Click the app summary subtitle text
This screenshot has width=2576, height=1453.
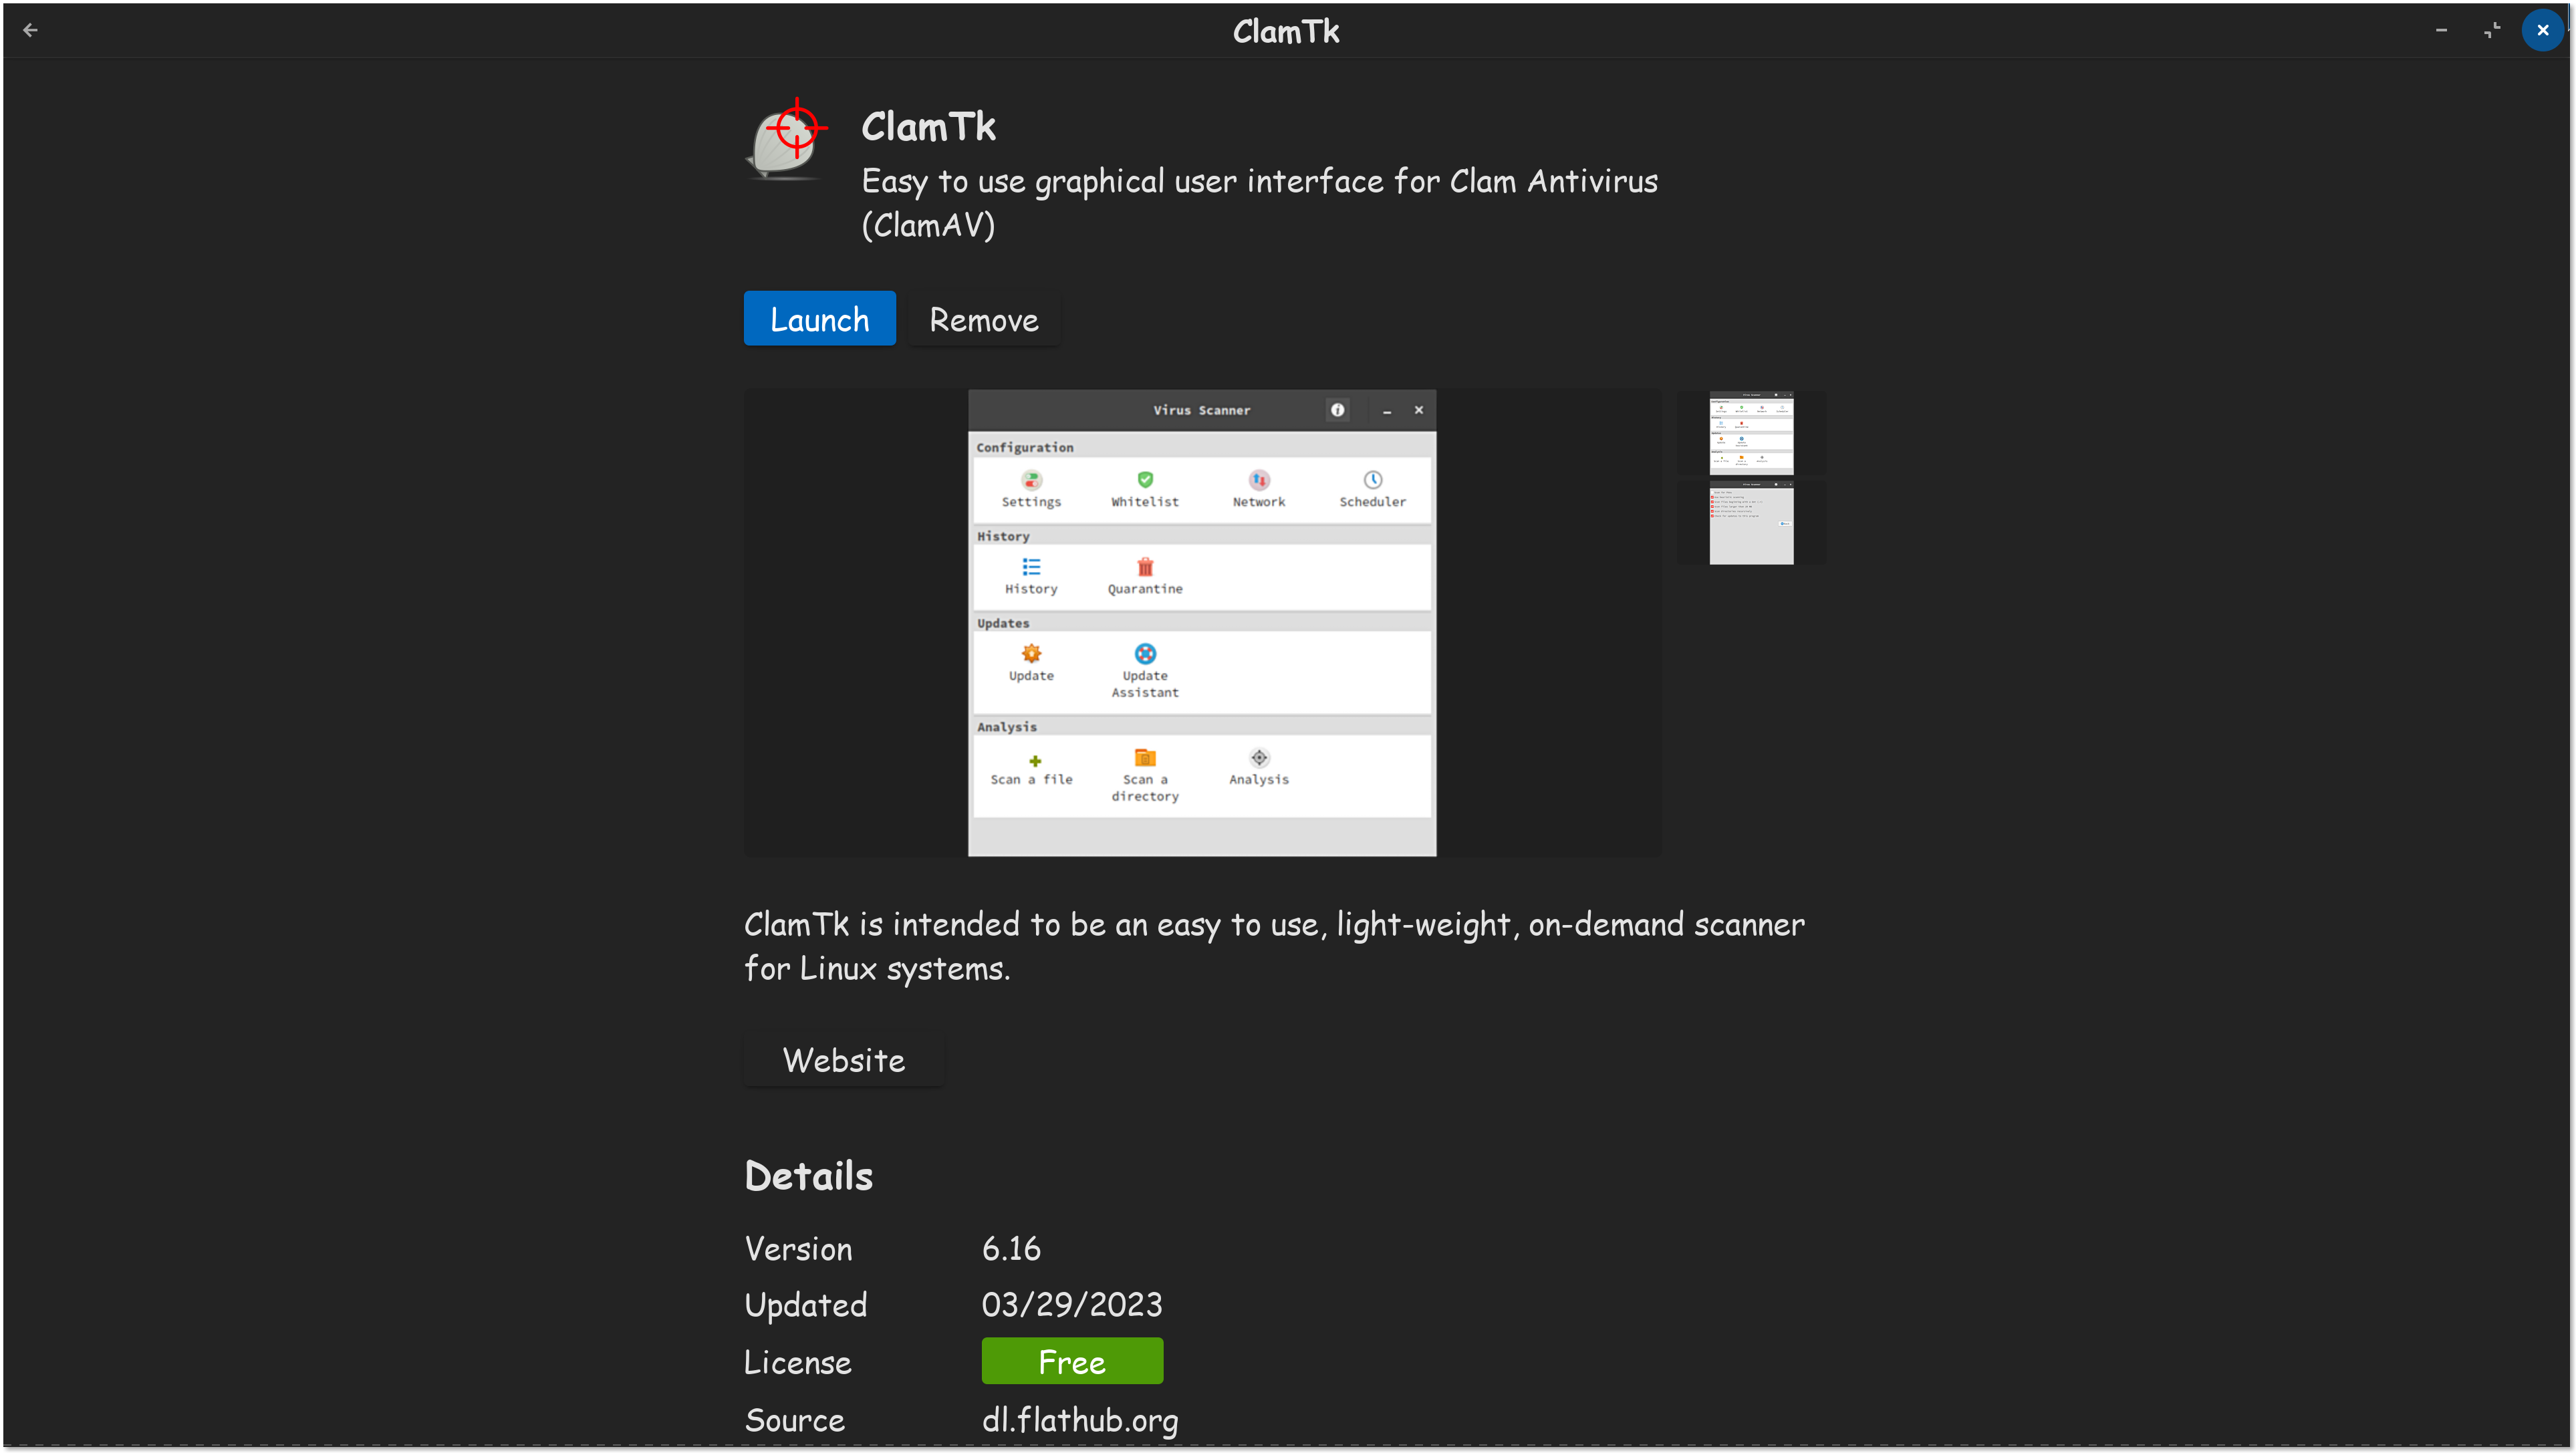tap(1259, 203)
